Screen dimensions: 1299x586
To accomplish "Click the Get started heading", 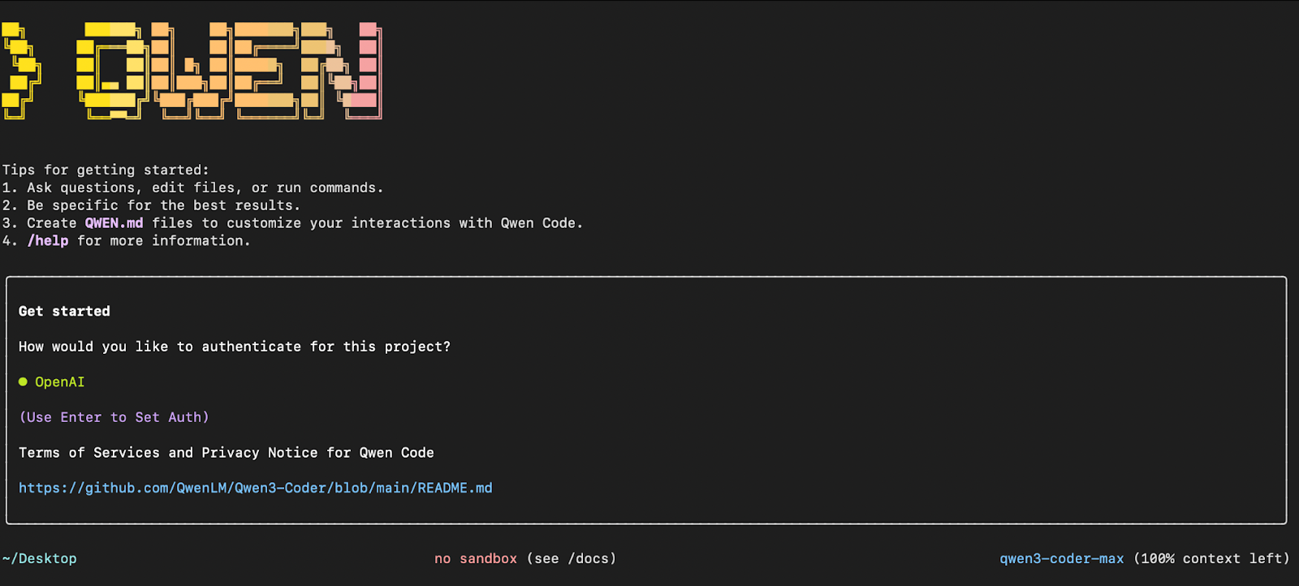I will pyautogui.click(x=64, y=311).
